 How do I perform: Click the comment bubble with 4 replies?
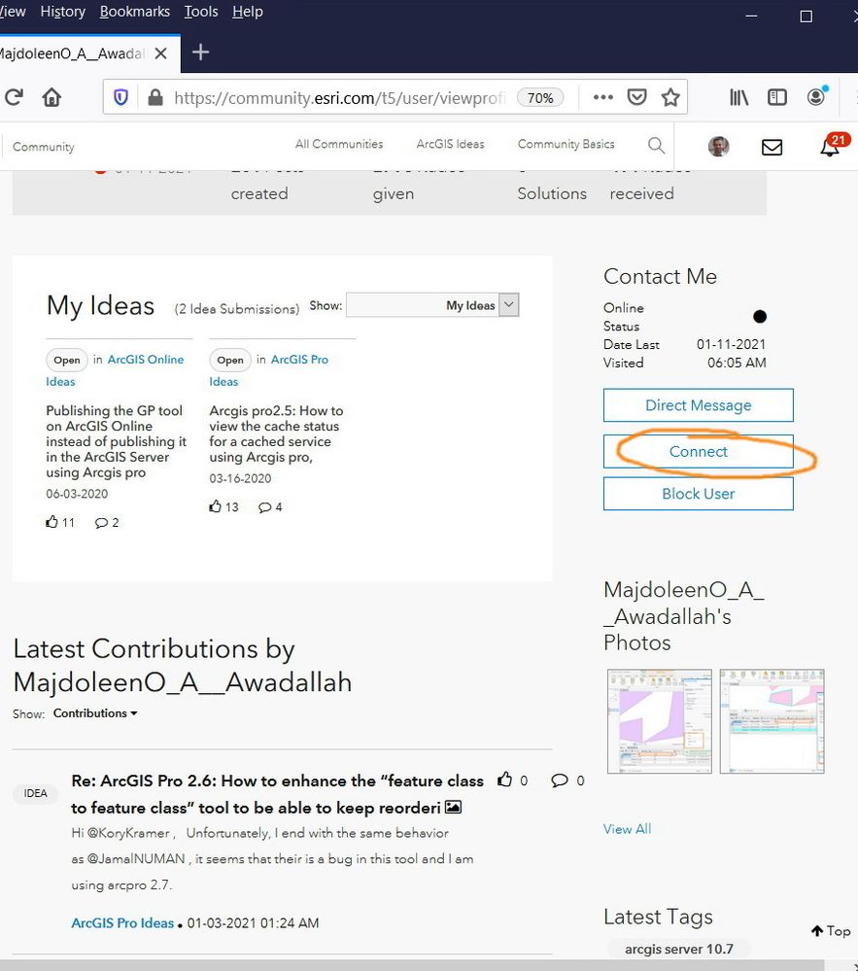coord(265,507)
